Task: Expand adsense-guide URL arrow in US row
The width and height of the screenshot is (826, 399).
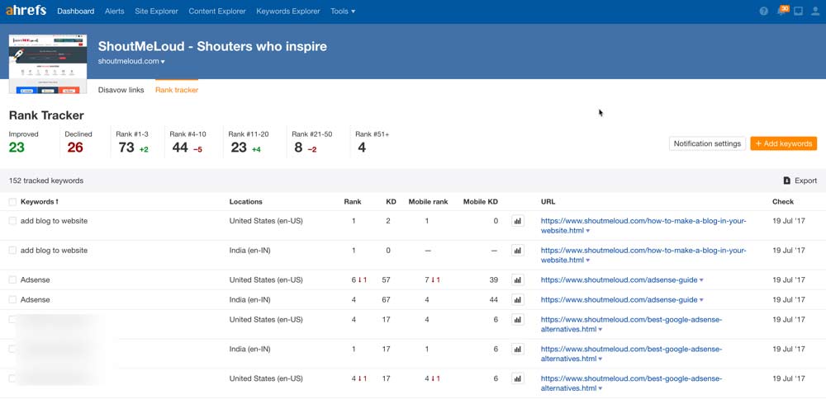Action: point(701,280)
